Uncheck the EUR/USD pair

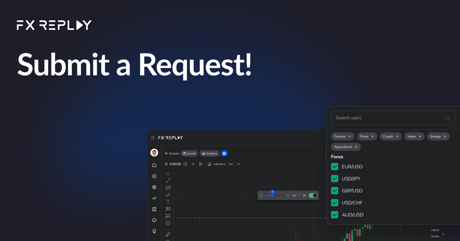tap(334, 166)
